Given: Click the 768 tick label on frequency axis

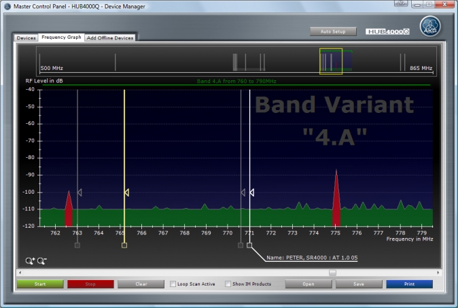Looking at the screenshot, I should coord(185,233).
